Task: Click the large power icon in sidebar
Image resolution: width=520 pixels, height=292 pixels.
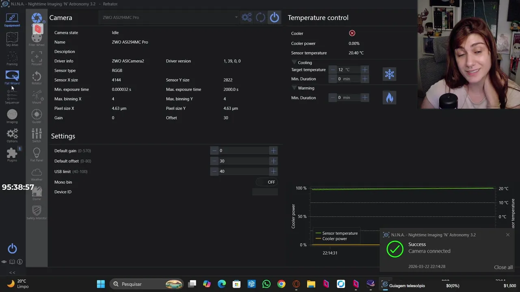Action: click(x=12, y=248)
